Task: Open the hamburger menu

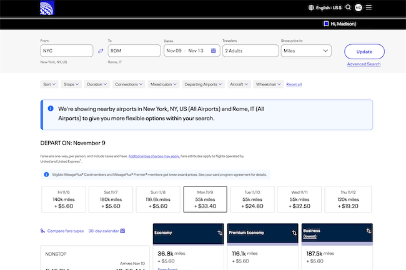Action: [x=369, y=7]
